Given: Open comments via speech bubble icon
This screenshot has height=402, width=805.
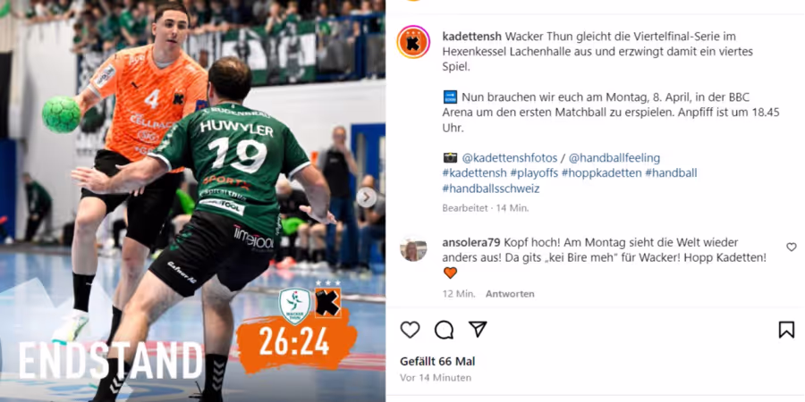Looking at the screenshot, I should [x=444, y=330].
